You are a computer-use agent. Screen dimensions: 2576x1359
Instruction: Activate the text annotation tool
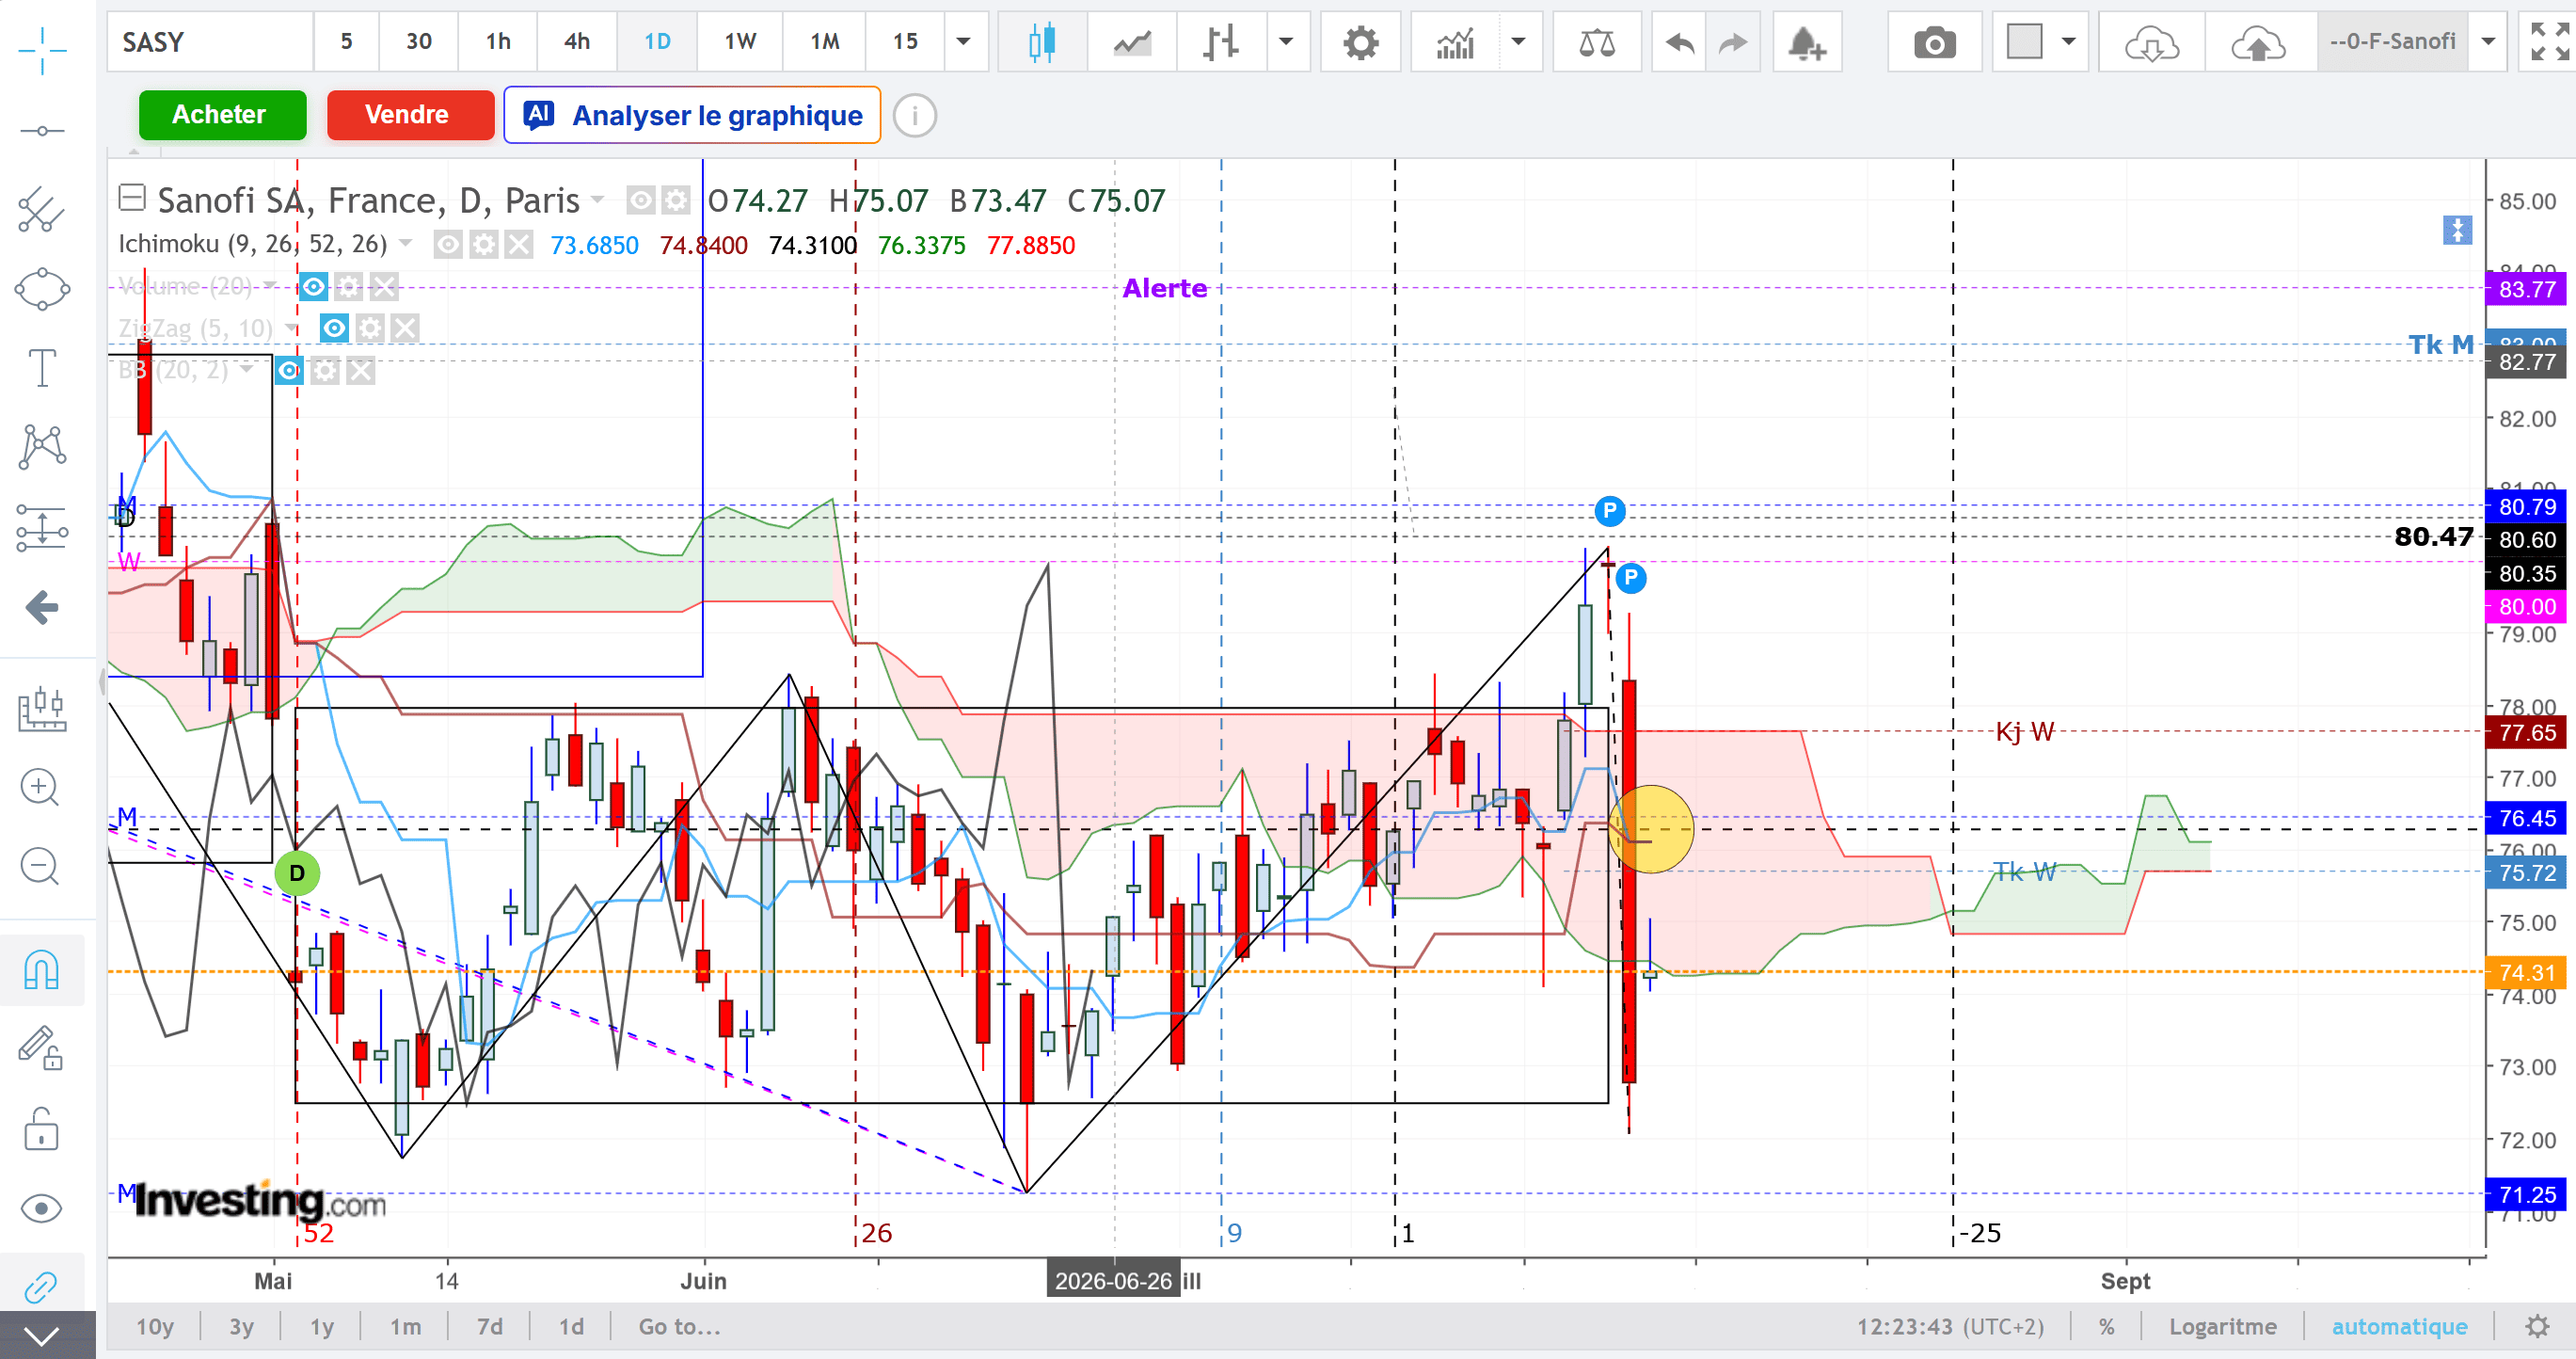click(42, 368)
